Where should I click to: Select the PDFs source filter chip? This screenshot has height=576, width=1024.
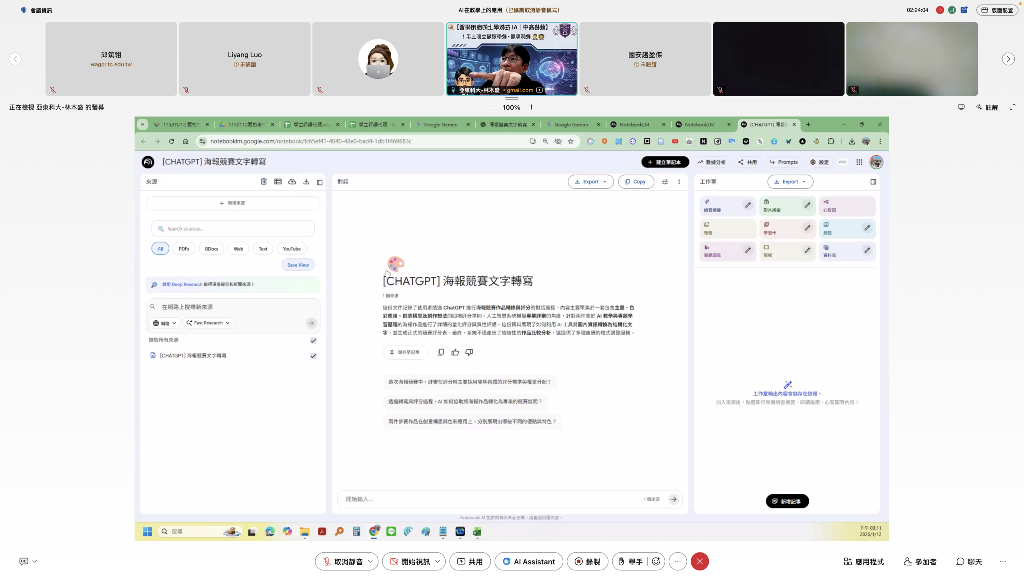click(184, 249)
